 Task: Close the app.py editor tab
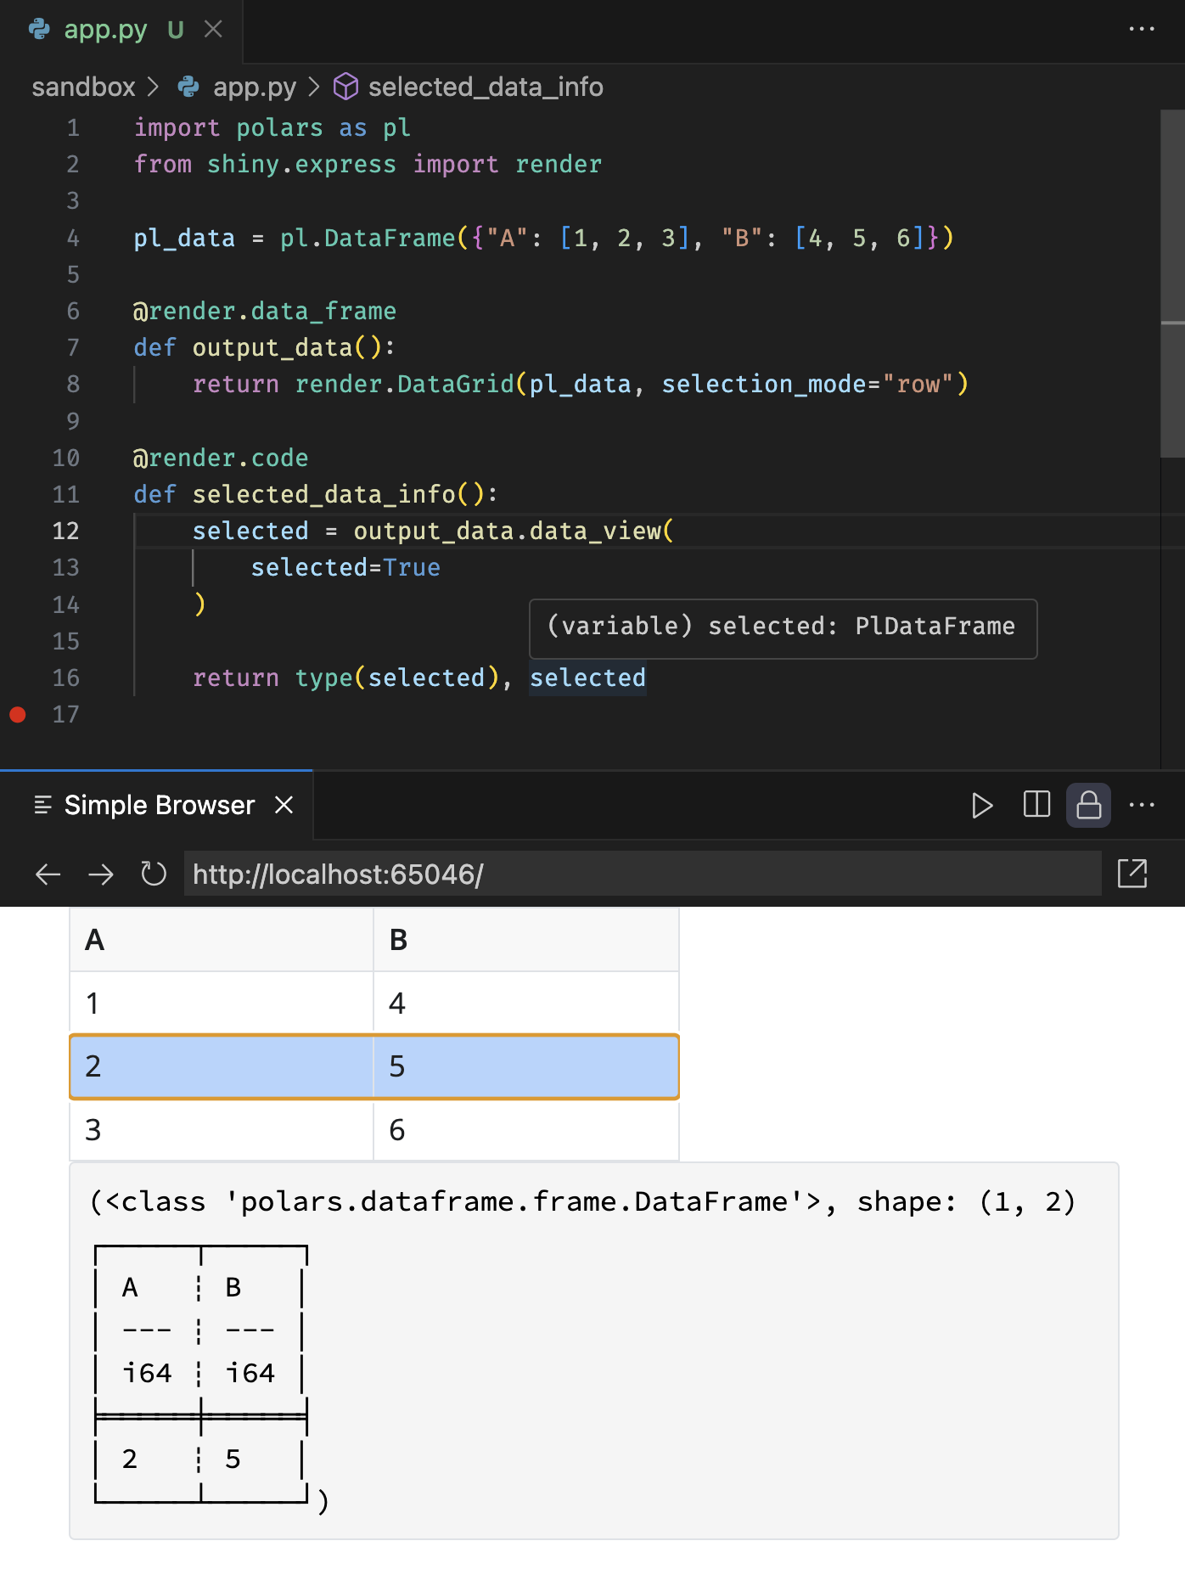click(x=214, y=30)
